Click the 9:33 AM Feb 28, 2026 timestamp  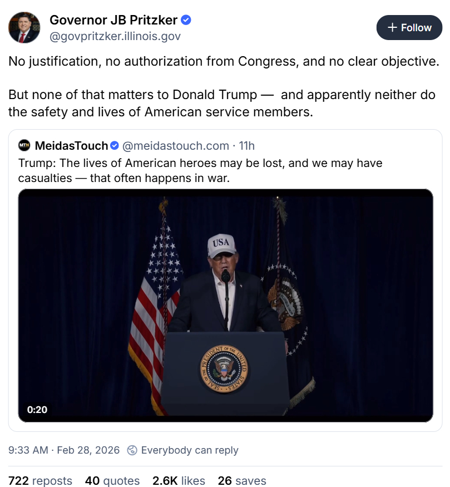point(64,450)
